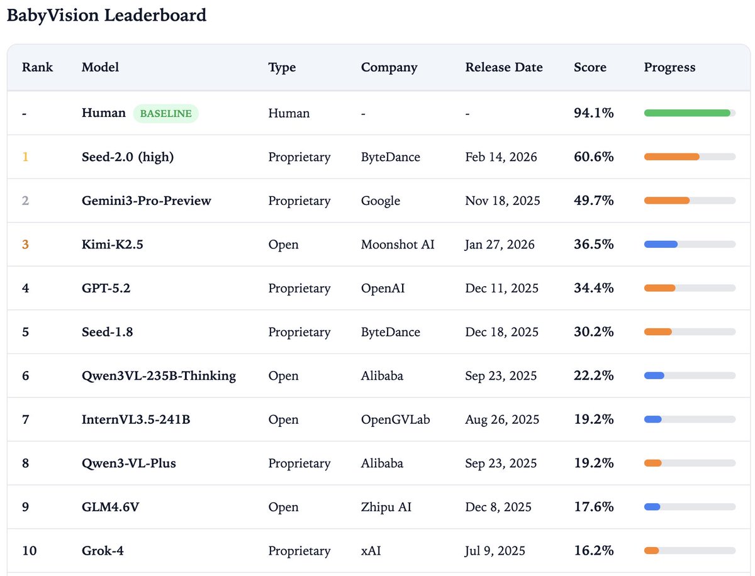Click the Human type cell
Screen dimensions: 755x576
(289, 113)
